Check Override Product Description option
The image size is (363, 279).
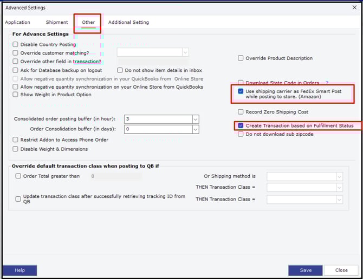pos(241,58)
